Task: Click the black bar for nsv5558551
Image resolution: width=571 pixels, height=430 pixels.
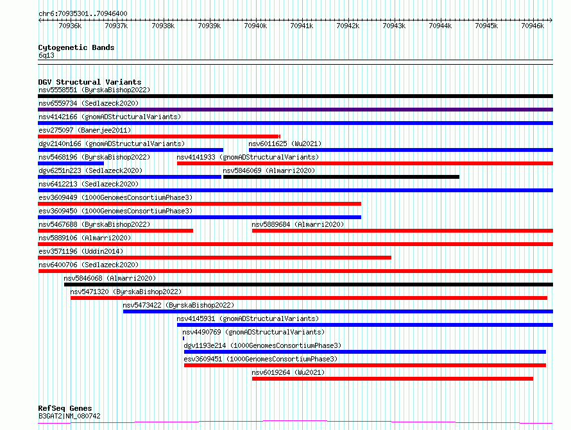Action: [x=295, y=96]
